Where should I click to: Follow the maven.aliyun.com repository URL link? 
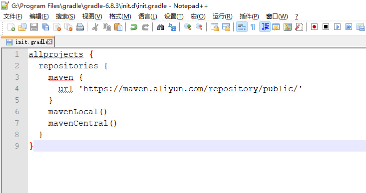[x=190, y=89]
